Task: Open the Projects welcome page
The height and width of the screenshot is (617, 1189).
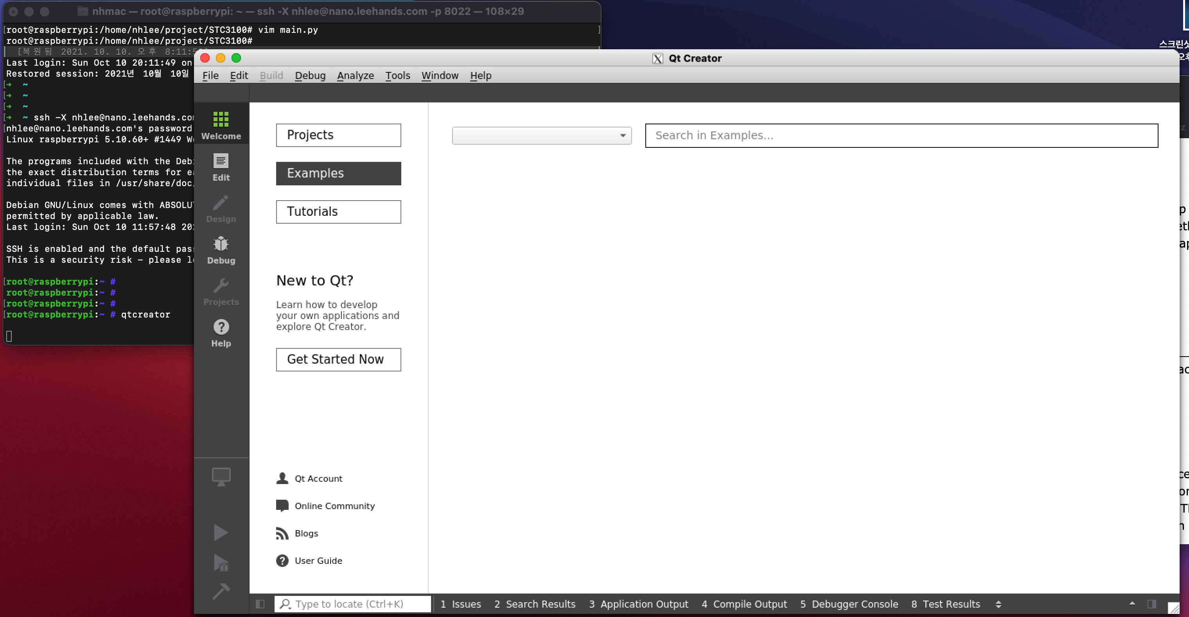Action: click(x=338, y=135)
